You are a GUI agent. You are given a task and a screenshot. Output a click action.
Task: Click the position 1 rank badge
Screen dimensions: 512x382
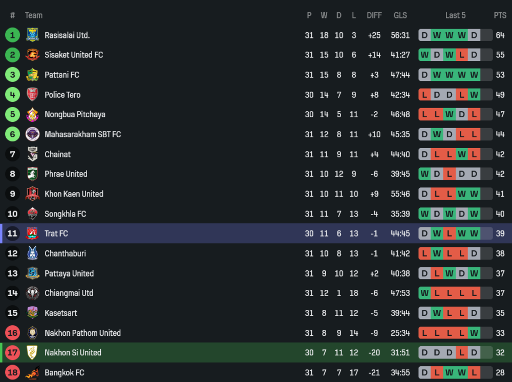[x=12, y=35]
